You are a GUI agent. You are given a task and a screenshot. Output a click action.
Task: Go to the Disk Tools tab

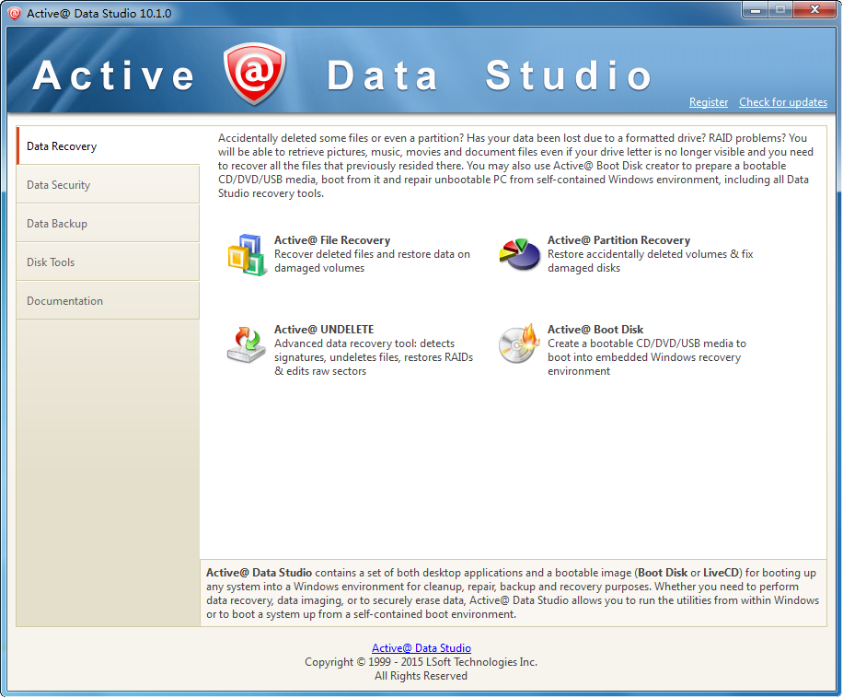point(108,262)
